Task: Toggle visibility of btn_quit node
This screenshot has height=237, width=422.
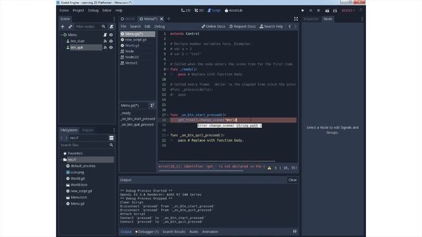Action: [x=111, y=47]
